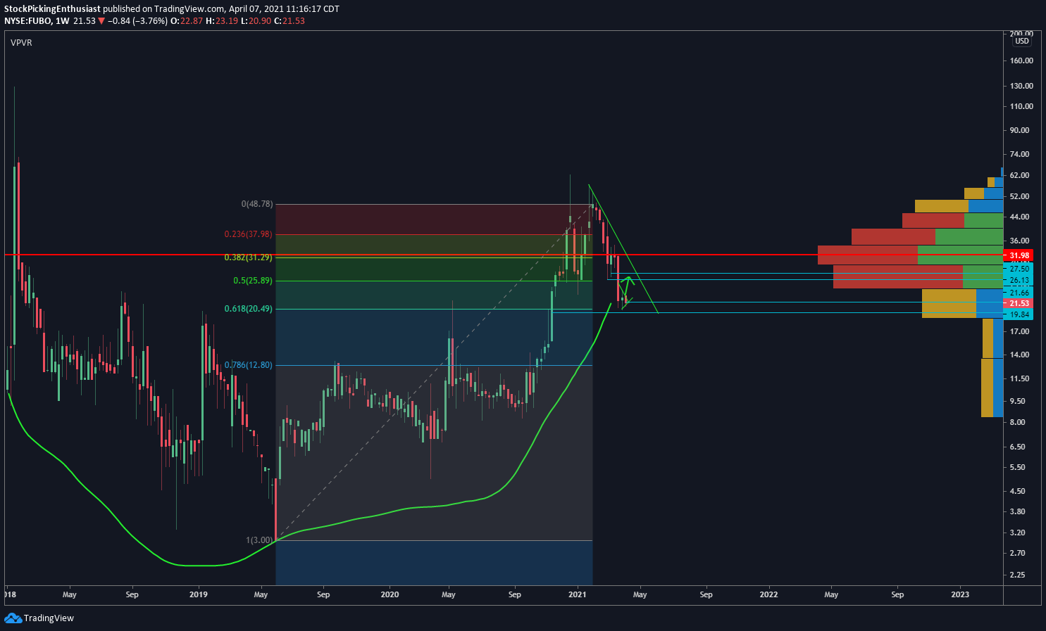Screen dimensions: 1046x631
Task: Click the 74.00 price axis label
Action: tap(1019, 154)
